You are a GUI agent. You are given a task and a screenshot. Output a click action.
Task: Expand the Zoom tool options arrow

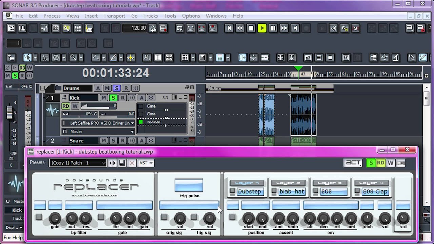[x=81, y=58]
